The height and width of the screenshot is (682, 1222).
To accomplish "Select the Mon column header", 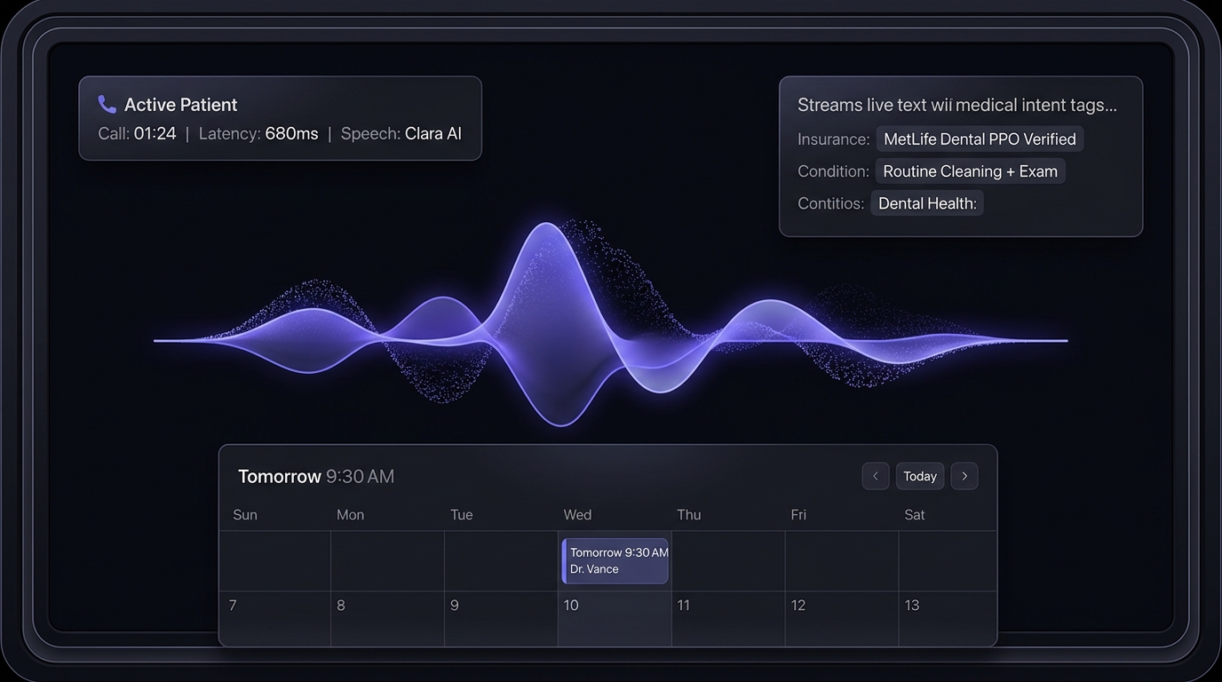I will [350, 515].
